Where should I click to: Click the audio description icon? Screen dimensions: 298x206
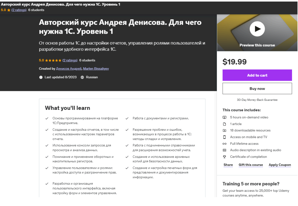point(224,150)
